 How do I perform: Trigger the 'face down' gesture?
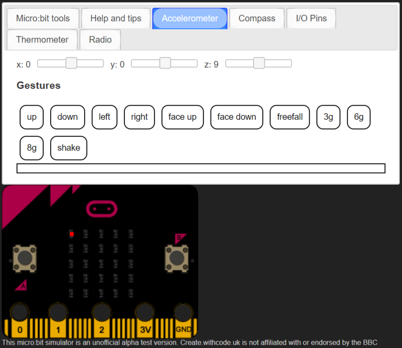point(237,117)
